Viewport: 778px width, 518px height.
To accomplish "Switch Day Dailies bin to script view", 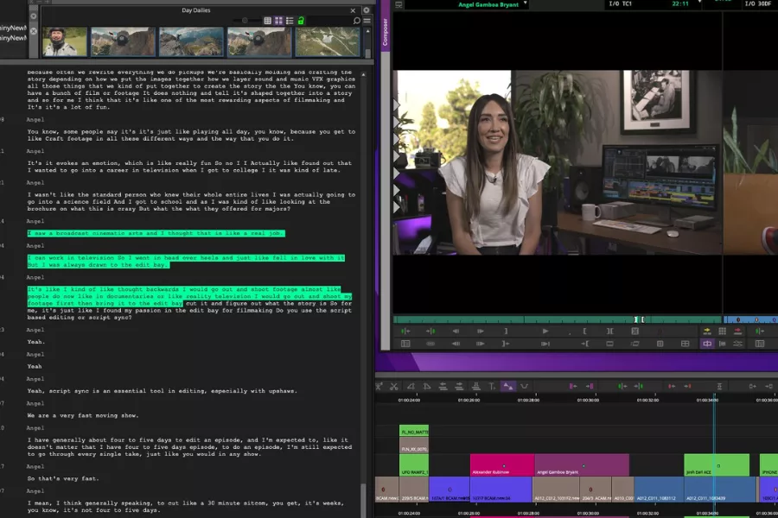I will [x=290, y=21].
